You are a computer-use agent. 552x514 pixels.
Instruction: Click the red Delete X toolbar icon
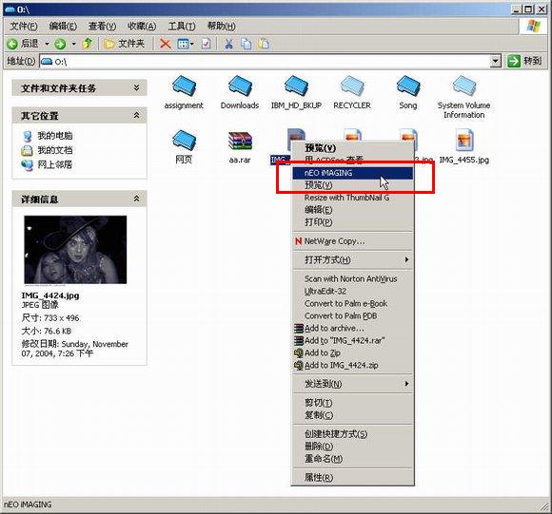(x=166, y=44)
